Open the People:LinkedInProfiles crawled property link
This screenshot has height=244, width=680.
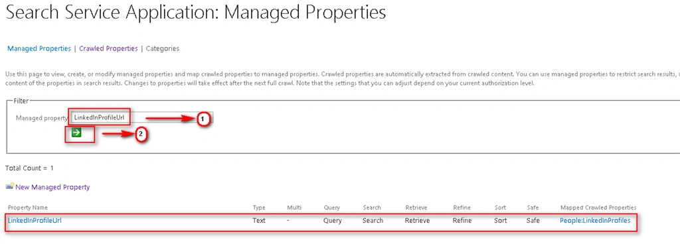pos(595,221)
